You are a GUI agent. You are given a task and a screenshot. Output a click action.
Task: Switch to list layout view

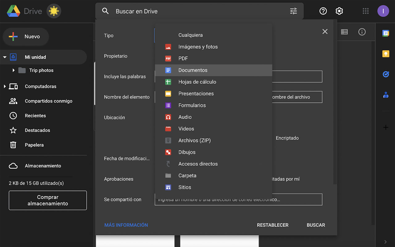[344, 31]
